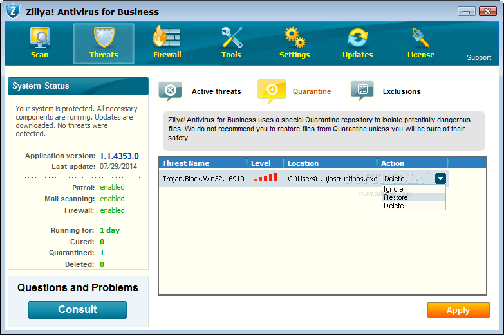Open the Scan section icon
The height and width of the screenshot is (335, 504).
pyautogui.click(x=40, y=37)
